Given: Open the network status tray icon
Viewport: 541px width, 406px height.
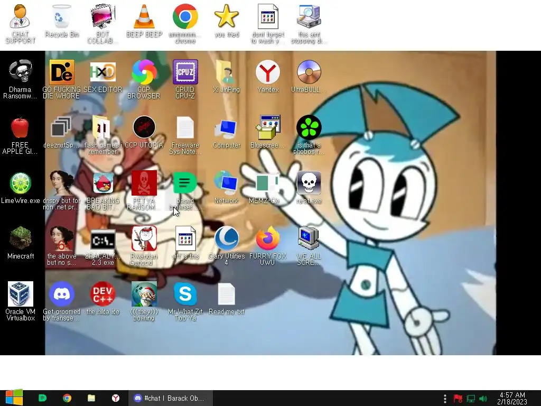Looking at the screenshot, I should 471,399.
